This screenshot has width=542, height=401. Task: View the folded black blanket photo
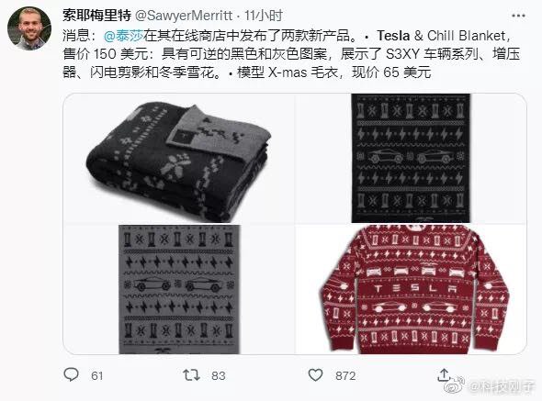(x=178, y=159)
